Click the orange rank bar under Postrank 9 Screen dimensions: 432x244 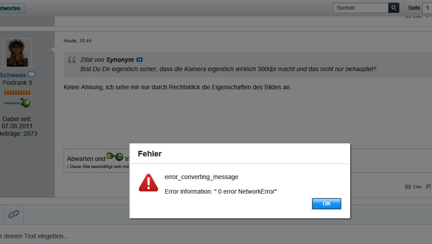point(17,92)
